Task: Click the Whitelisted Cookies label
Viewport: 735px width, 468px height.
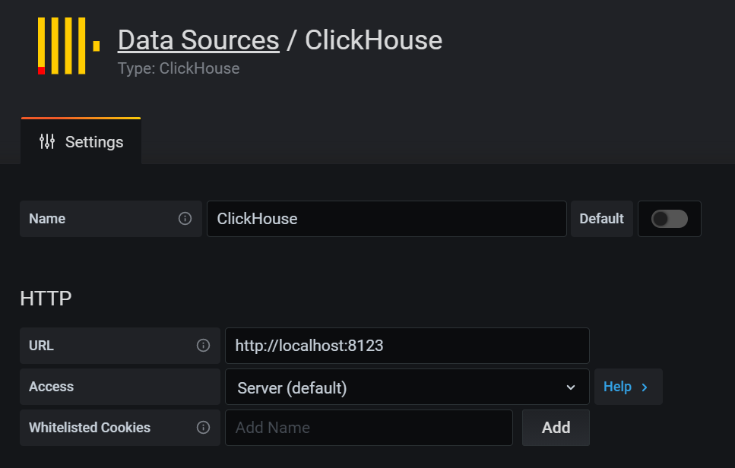Action: (90, 428)
